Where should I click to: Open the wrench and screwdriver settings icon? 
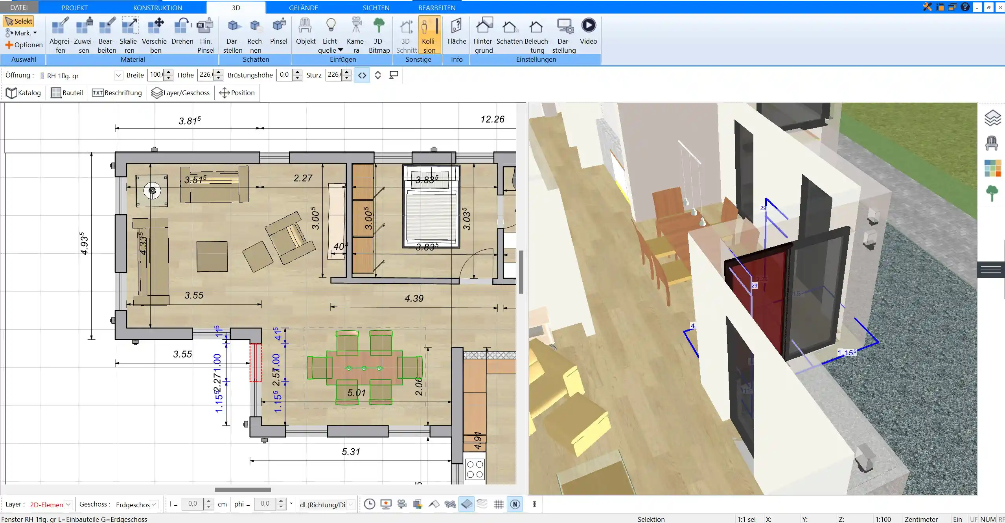[927, 7]
